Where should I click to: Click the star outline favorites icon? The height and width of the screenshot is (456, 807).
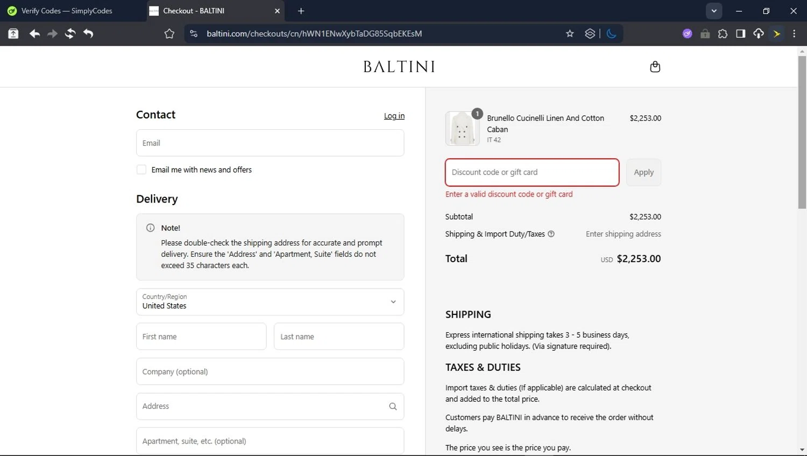pos(169,34)
